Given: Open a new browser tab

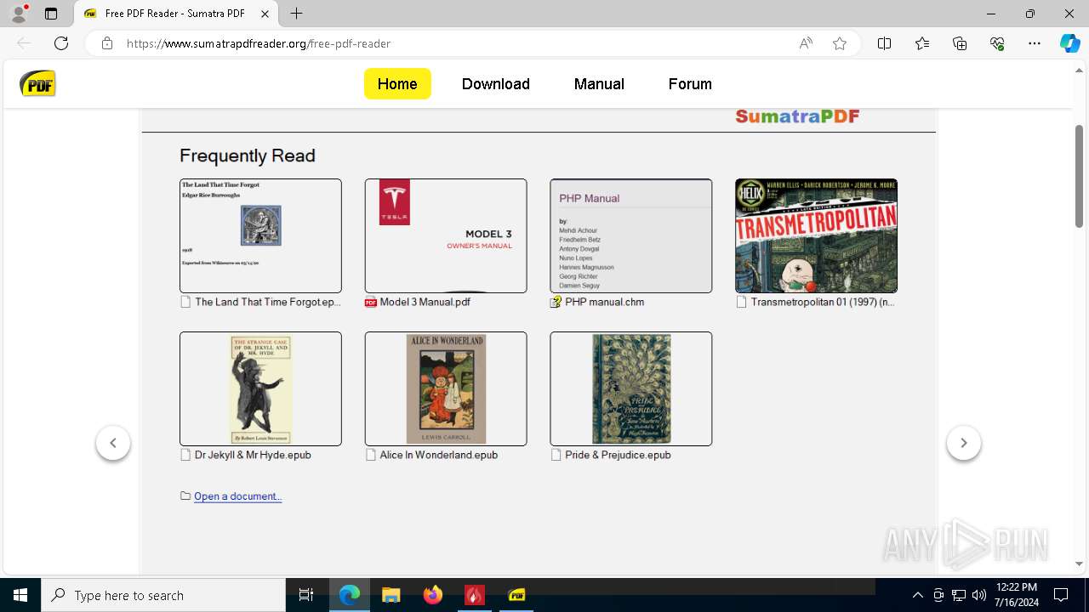Looking at the screenshot, I should click(x=296, y=14).
